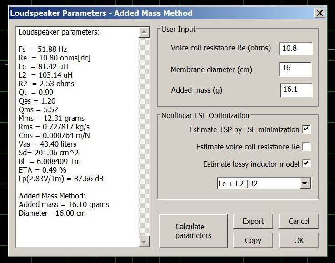Screen dimensions: 335x263
Task: Close the Loudspeaker Parameters dialog
Action: click(320, 13)
